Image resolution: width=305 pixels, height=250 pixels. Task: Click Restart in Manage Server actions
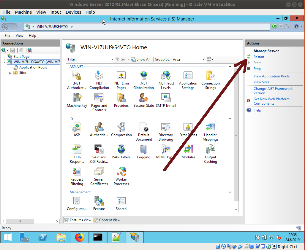tap(259, 57)
